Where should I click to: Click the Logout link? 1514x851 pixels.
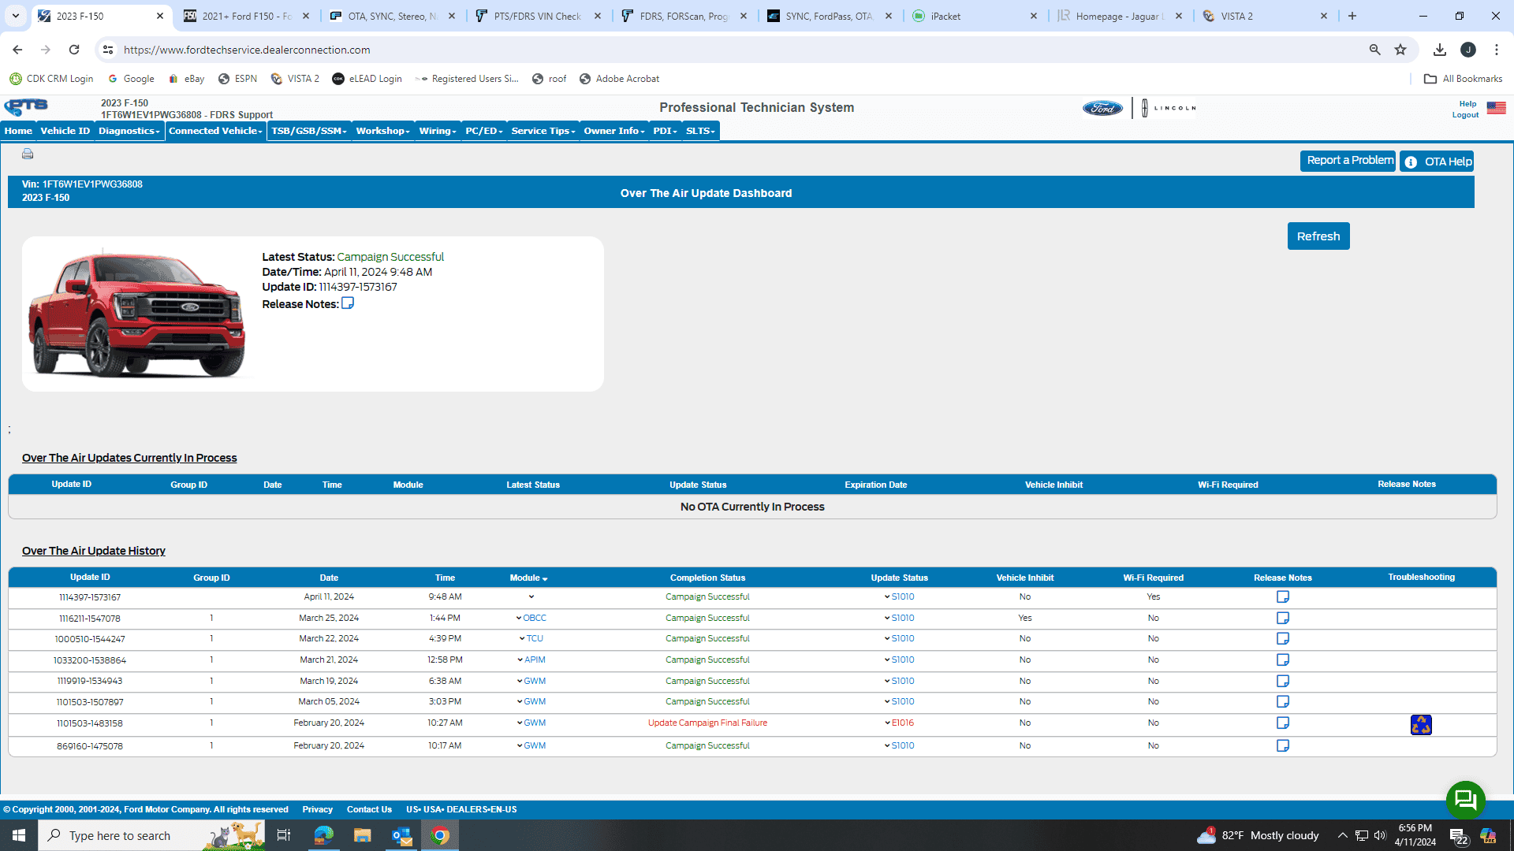tap(1465, 115)
